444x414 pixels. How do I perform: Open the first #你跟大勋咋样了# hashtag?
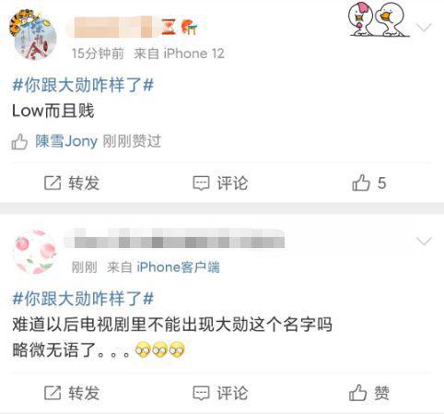point(83,85)
